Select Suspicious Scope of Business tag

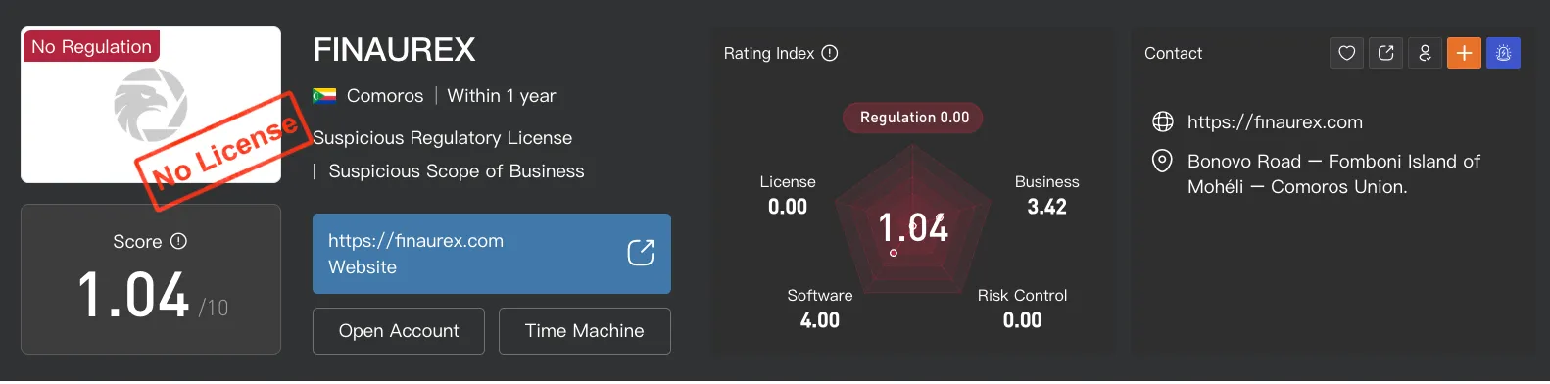457,171
